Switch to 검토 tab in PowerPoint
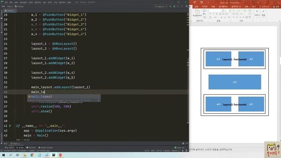This screenshot has height=158, width=281. [x=247, y=7]
